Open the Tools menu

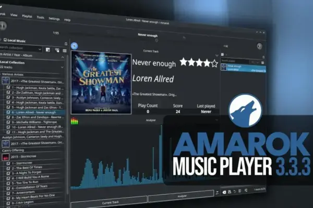click(x=41, y=18)
